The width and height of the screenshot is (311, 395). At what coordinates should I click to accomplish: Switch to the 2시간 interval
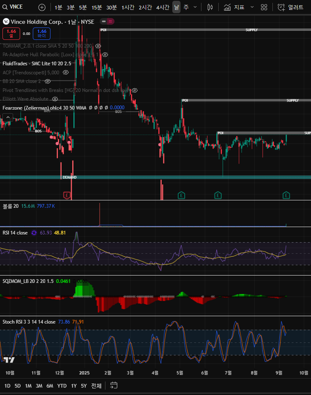click(145, 7)
